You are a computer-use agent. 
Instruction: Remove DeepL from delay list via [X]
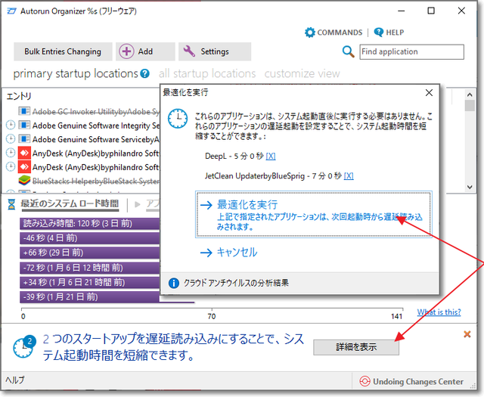(x=271, y=156)
